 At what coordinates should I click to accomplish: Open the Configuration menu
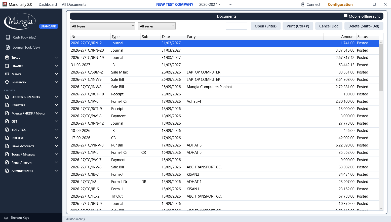coord(340,4)
